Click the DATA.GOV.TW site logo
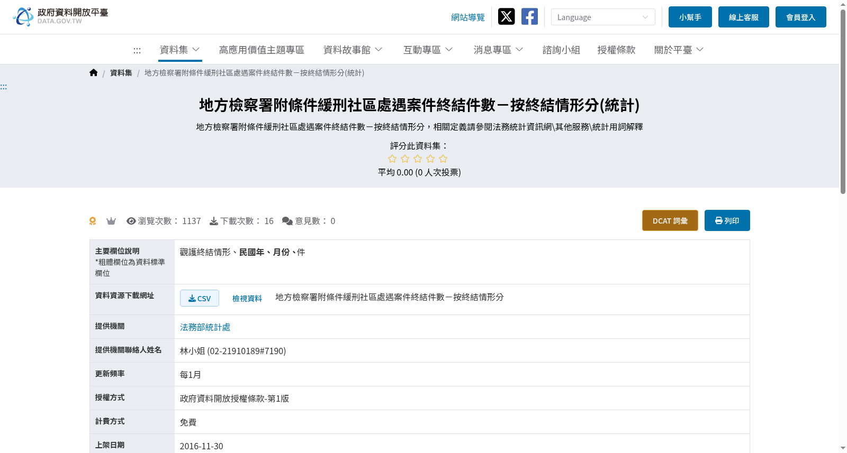The height and width of the screenshot is (453, 847). pyautogui.click(x=60, y=16)
